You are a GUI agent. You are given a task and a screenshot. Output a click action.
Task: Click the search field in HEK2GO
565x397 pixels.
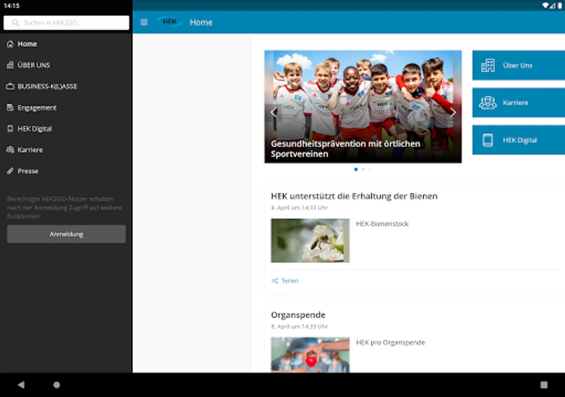[66, 23]
